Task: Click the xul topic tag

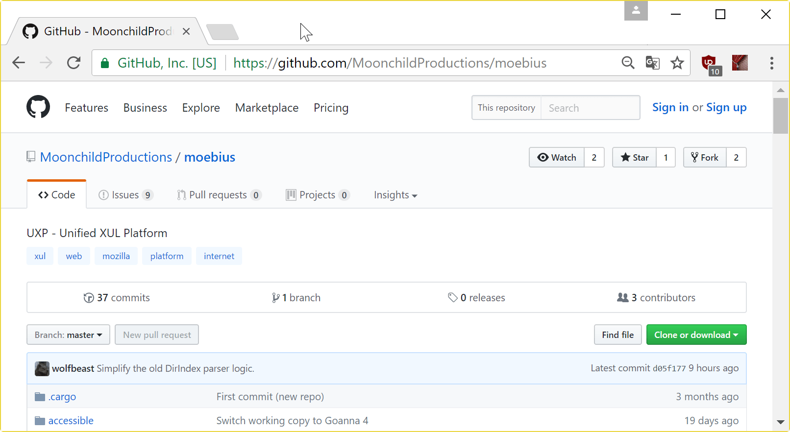Action: [40, 256]
